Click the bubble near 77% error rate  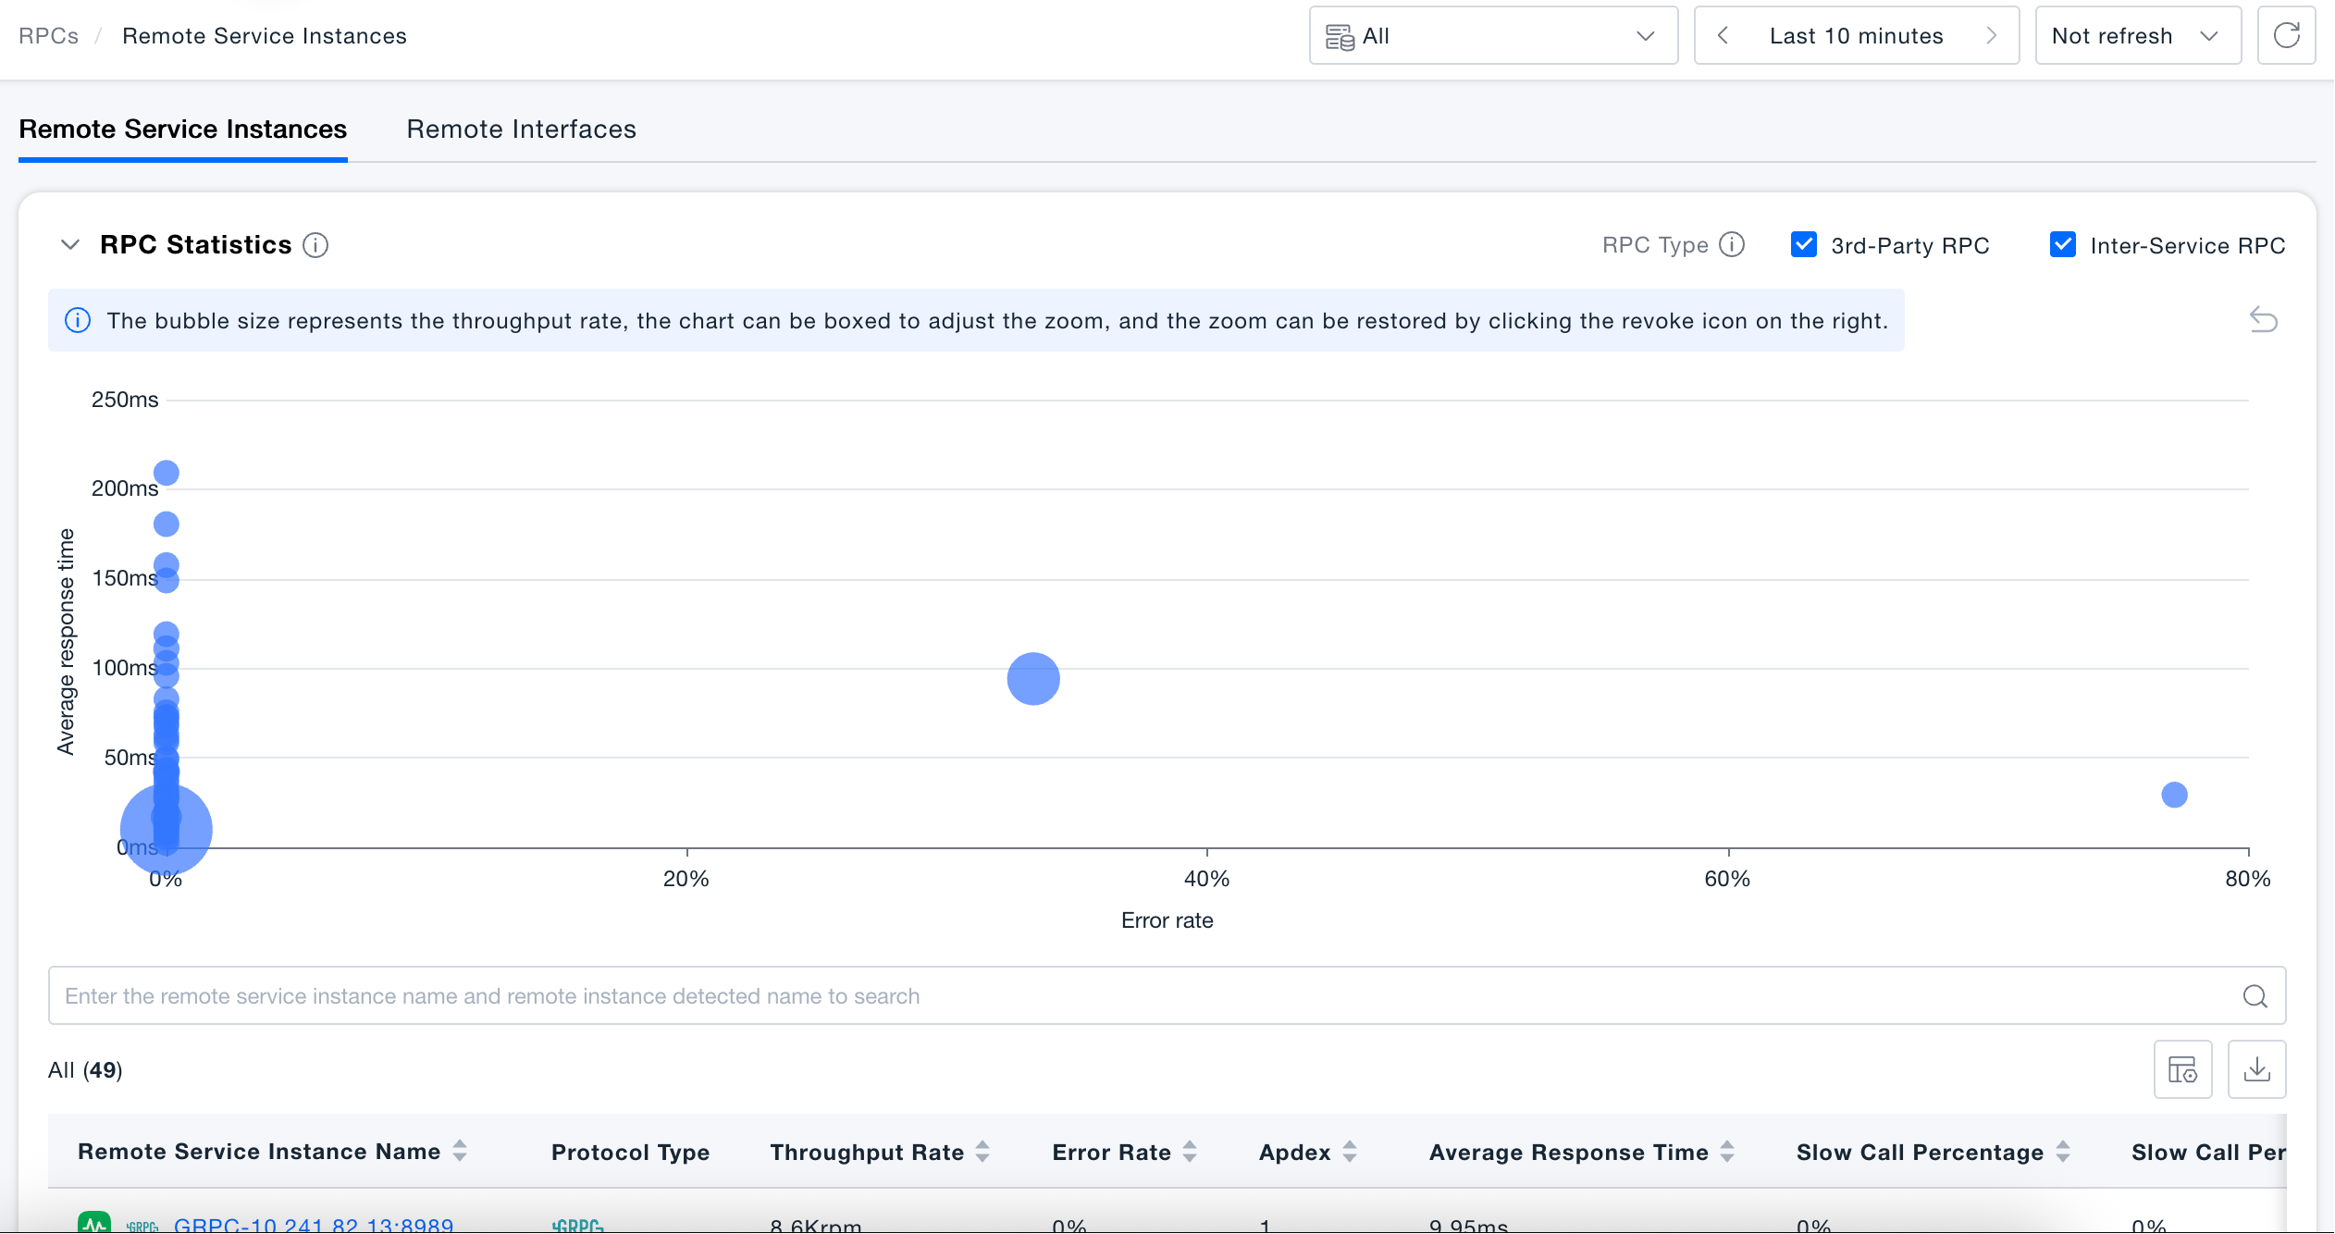point(2174,795)
